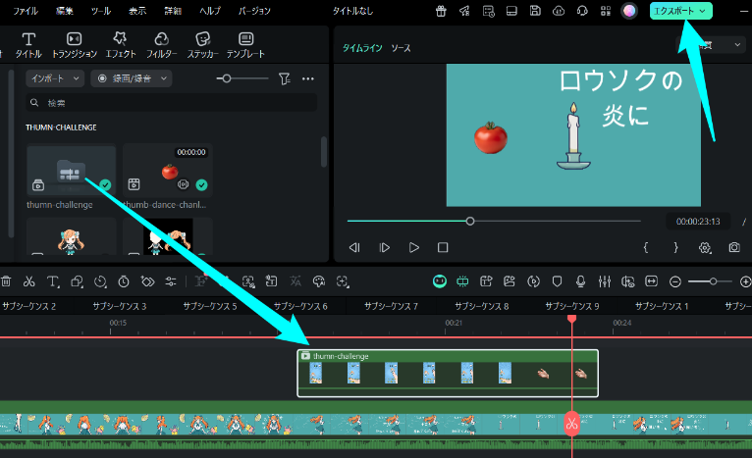Viewport: 752px width, 458px height.
Task: Click the media filter funnel icon
Action: click(285, 78)
